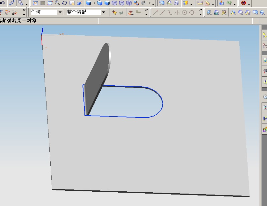This screenshot has width=267, height=206.
Task: Toggle the Arc Center snap icon
Action: point(184,12)
